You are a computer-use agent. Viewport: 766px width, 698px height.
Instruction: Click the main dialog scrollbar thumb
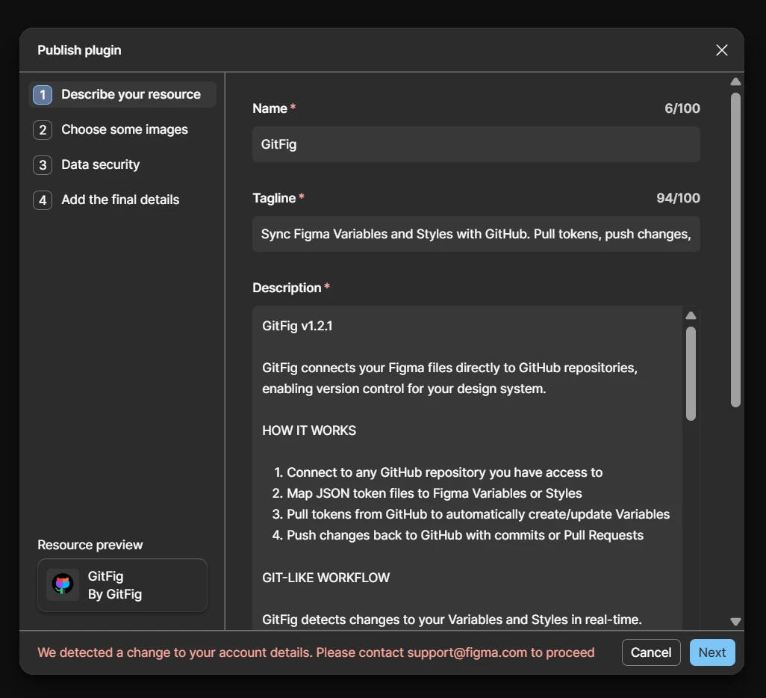(x=735, y=250)
